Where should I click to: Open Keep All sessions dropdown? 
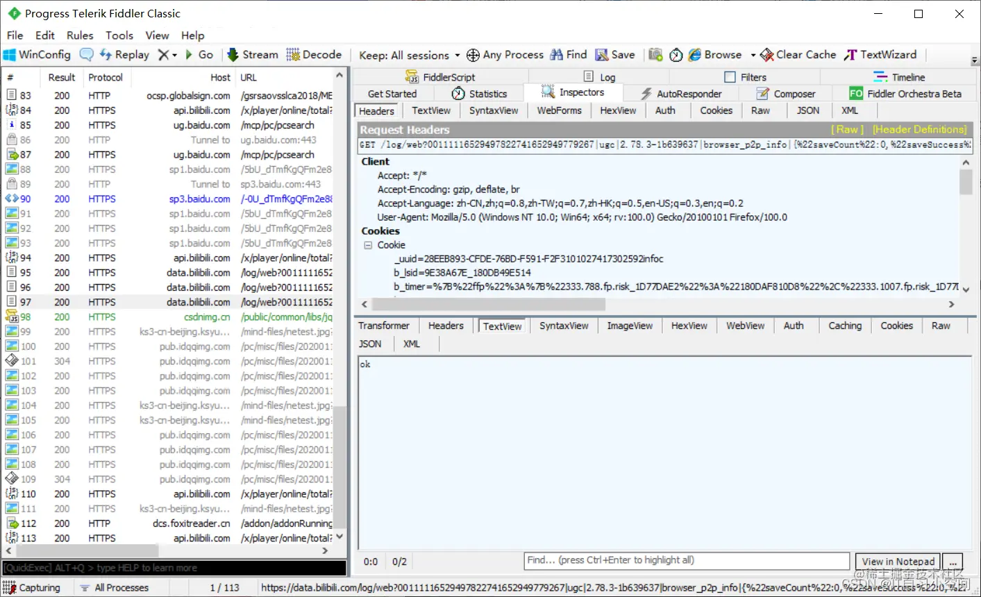pyautogui.click(x=410, y=56)
